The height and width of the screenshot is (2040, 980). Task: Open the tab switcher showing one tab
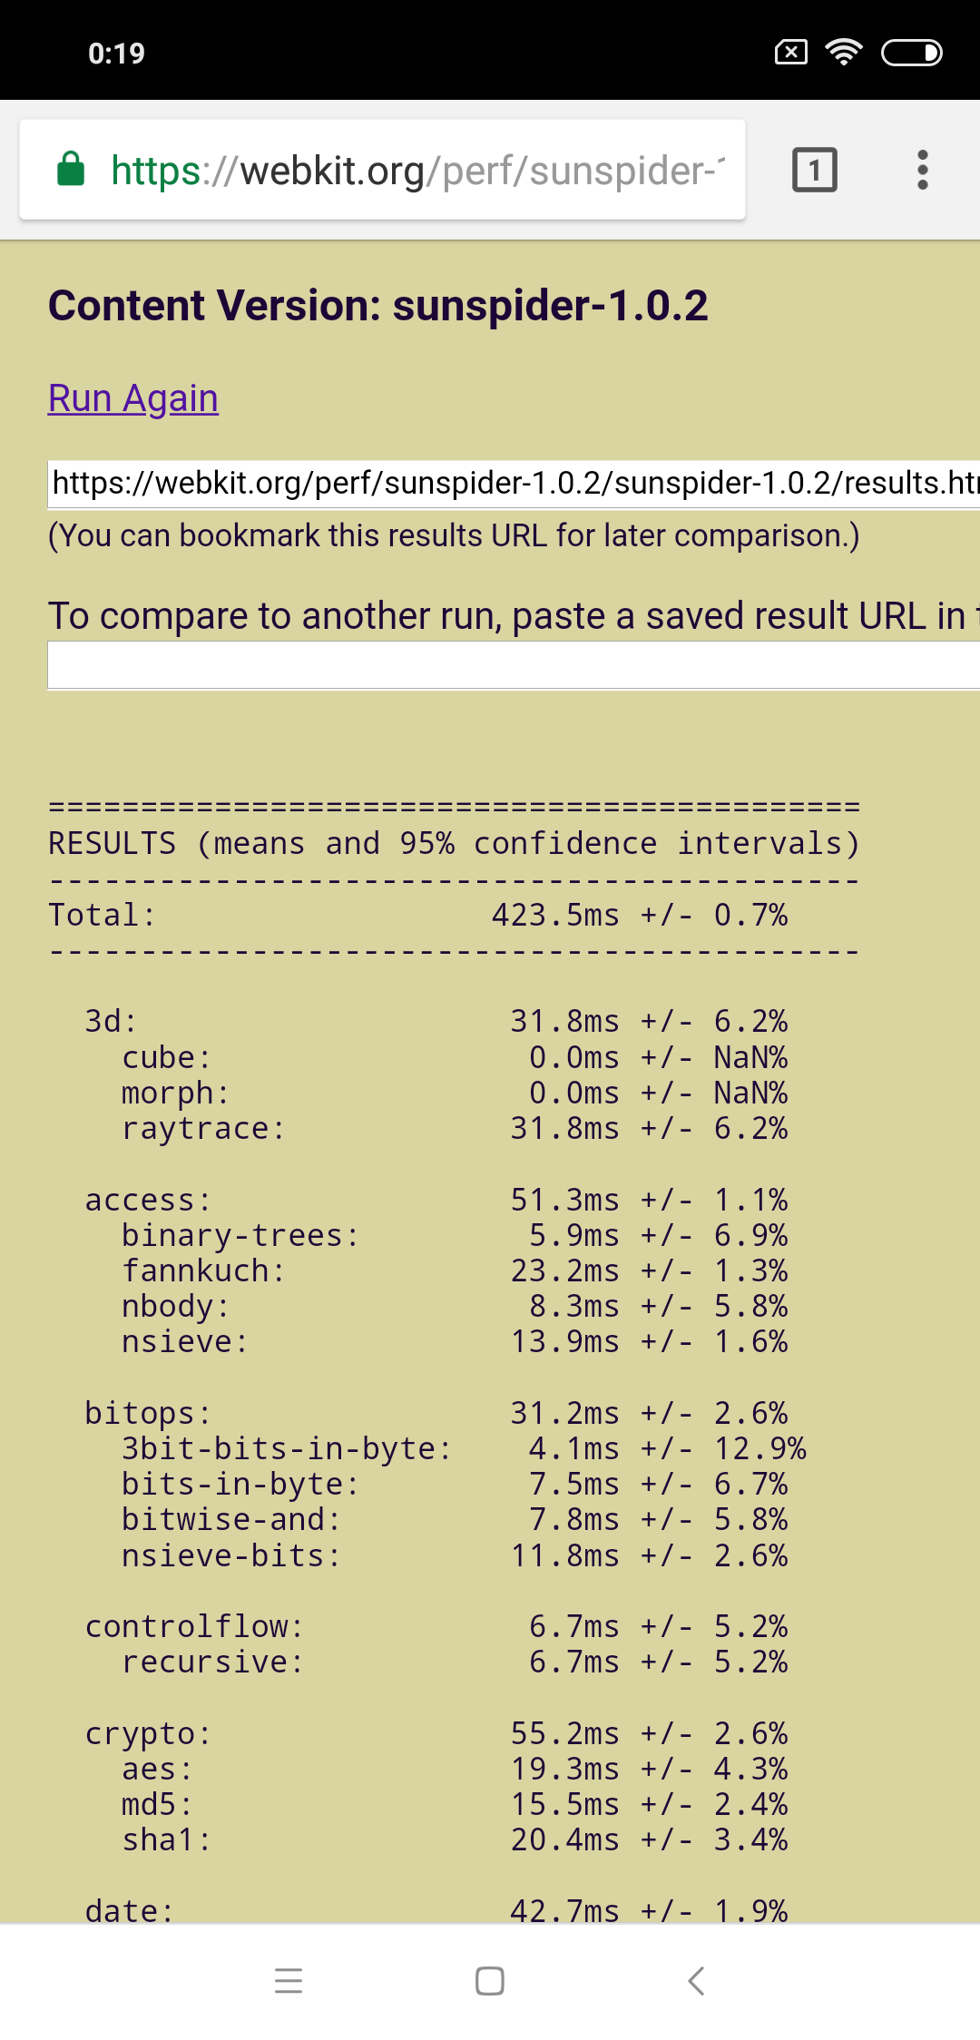coord(814,170)
